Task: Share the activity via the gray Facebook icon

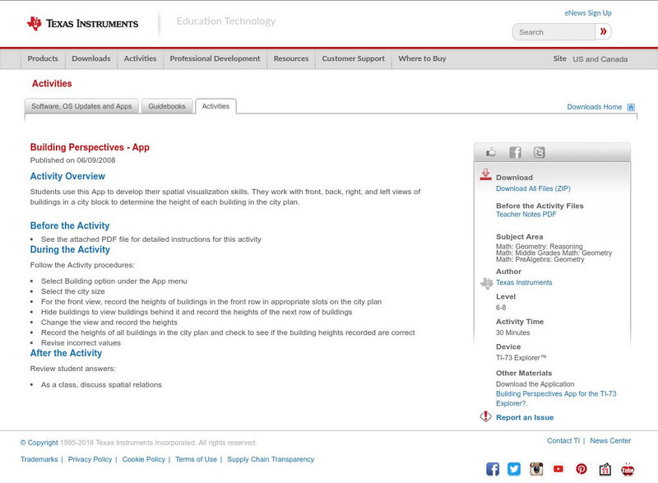Action: click(516, 151)
